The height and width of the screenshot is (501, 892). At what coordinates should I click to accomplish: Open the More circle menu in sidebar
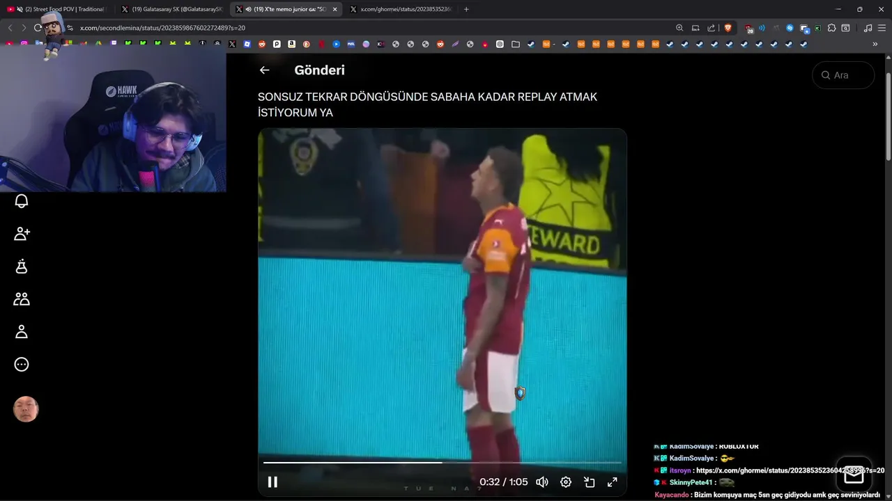[22, 365]
